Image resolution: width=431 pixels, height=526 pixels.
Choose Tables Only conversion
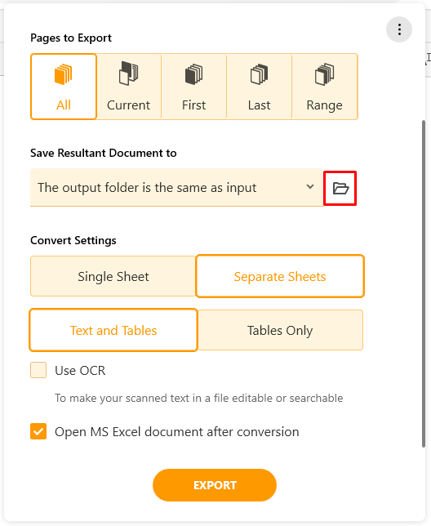click(x=280, y=330)
